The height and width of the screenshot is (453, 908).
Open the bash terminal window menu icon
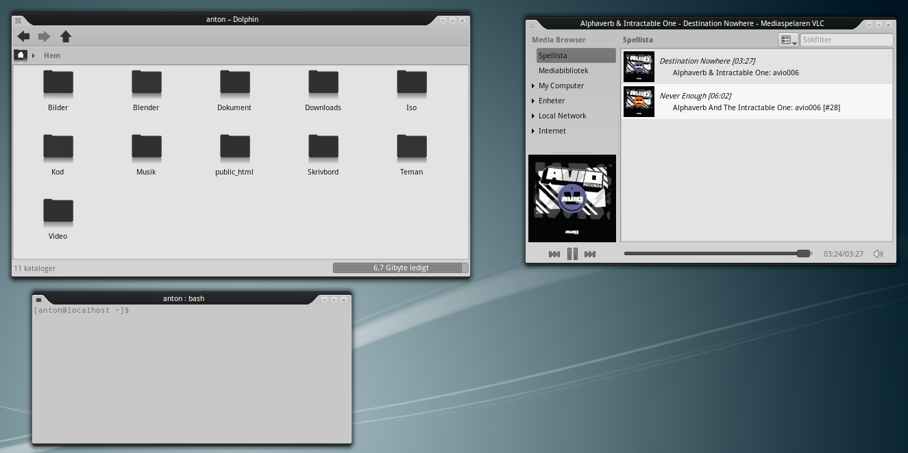point(38,300)
